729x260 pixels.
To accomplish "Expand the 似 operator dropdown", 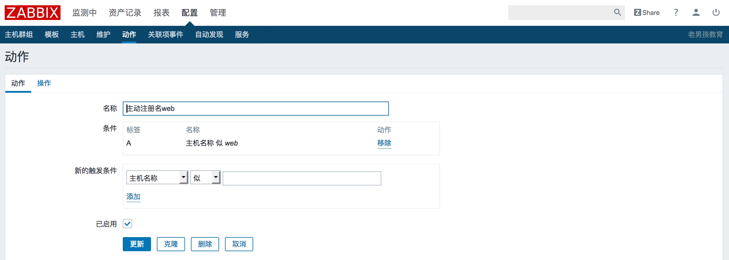I will pyautogui.click(x=205, y=178).
